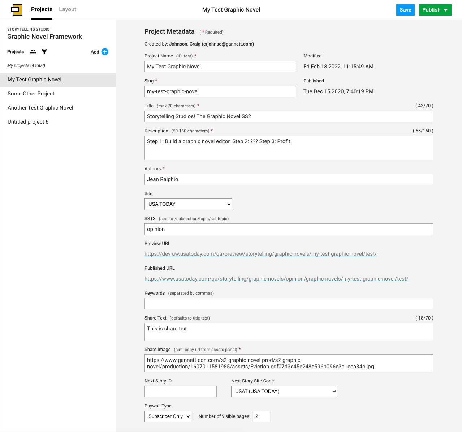The width and height of the screenshot is (462, 432).
Task: Click the blue plus Add icon
Action: 105,52
